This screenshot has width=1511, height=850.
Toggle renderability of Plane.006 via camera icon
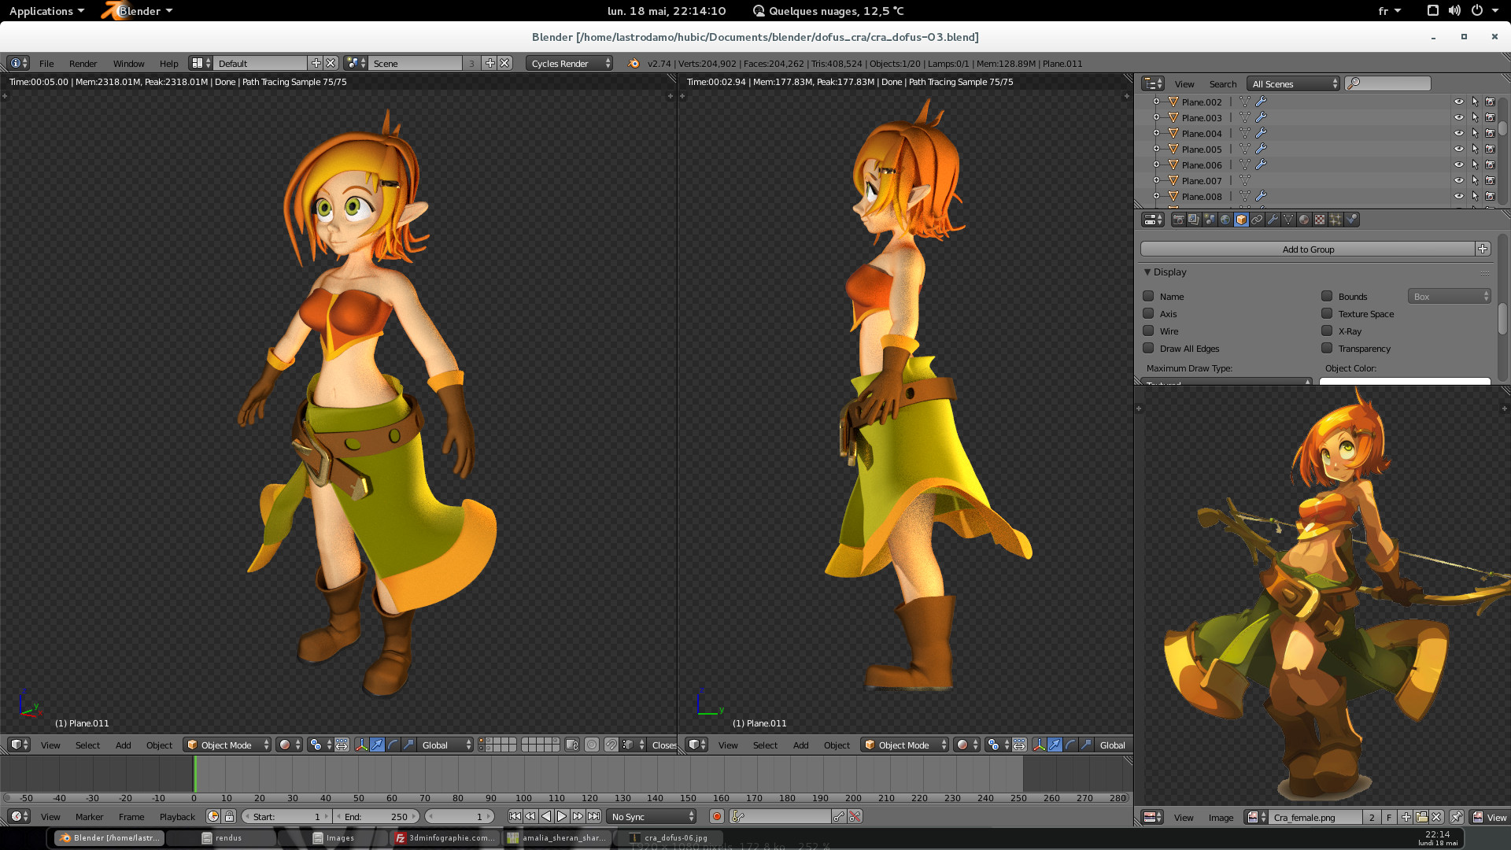[x=1490, y=164]
